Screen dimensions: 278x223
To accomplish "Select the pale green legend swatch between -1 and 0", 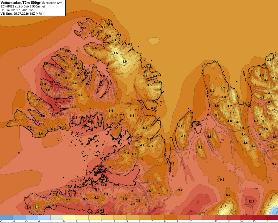I will (57, 217).
